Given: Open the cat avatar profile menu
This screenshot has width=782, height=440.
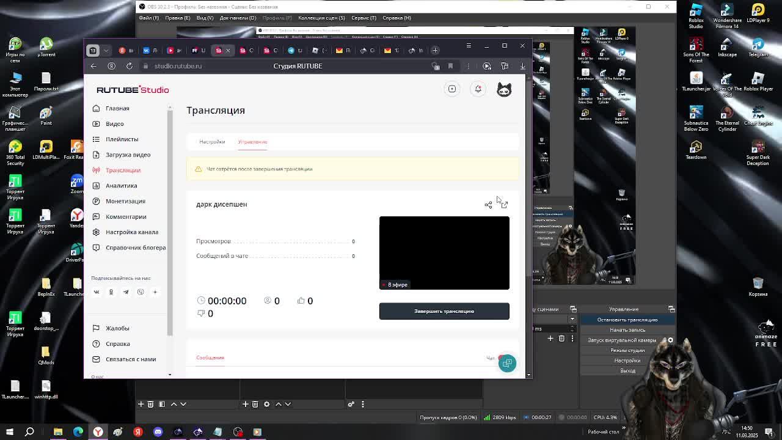Looking at the screenshot, I should click(504, 90).
